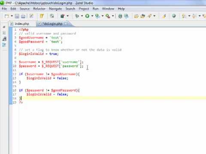Click the Previous Annotation toolbar icon
This screenshot has height=154, width=206.
194,16
